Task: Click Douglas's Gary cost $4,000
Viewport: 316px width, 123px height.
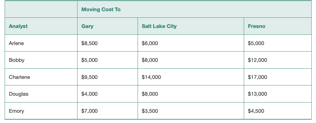Action: click(x=89, y=94)
